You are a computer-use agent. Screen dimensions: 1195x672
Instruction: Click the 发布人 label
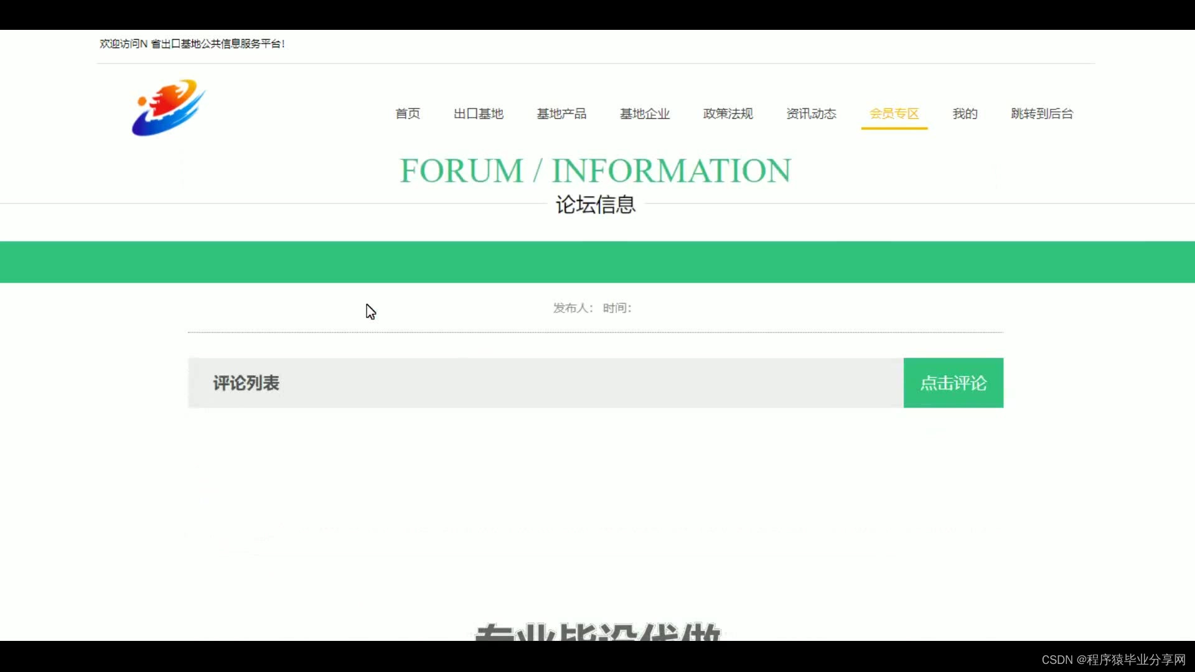(x=573, y=308)
